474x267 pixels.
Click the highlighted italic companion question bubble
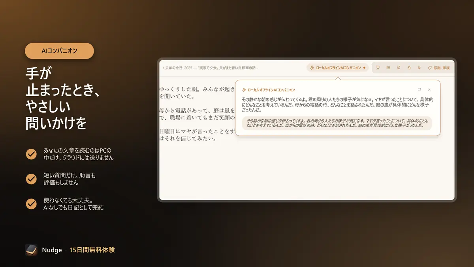point(337,123)
